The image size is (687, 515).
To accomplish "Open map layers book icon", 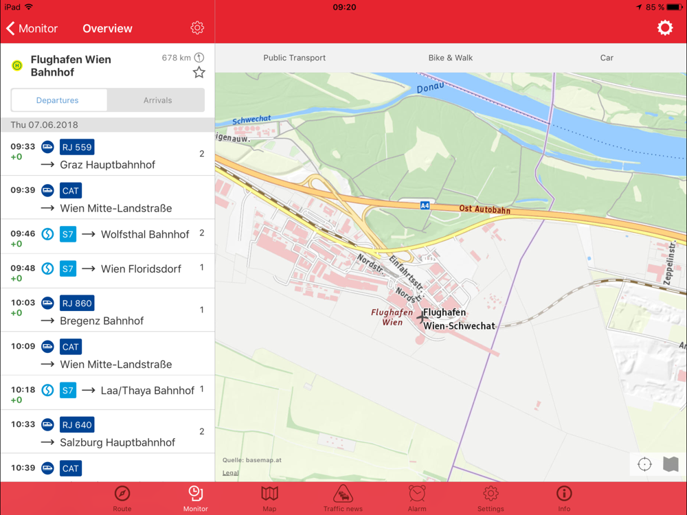I will pyautogui.click(x=671, y=463).
